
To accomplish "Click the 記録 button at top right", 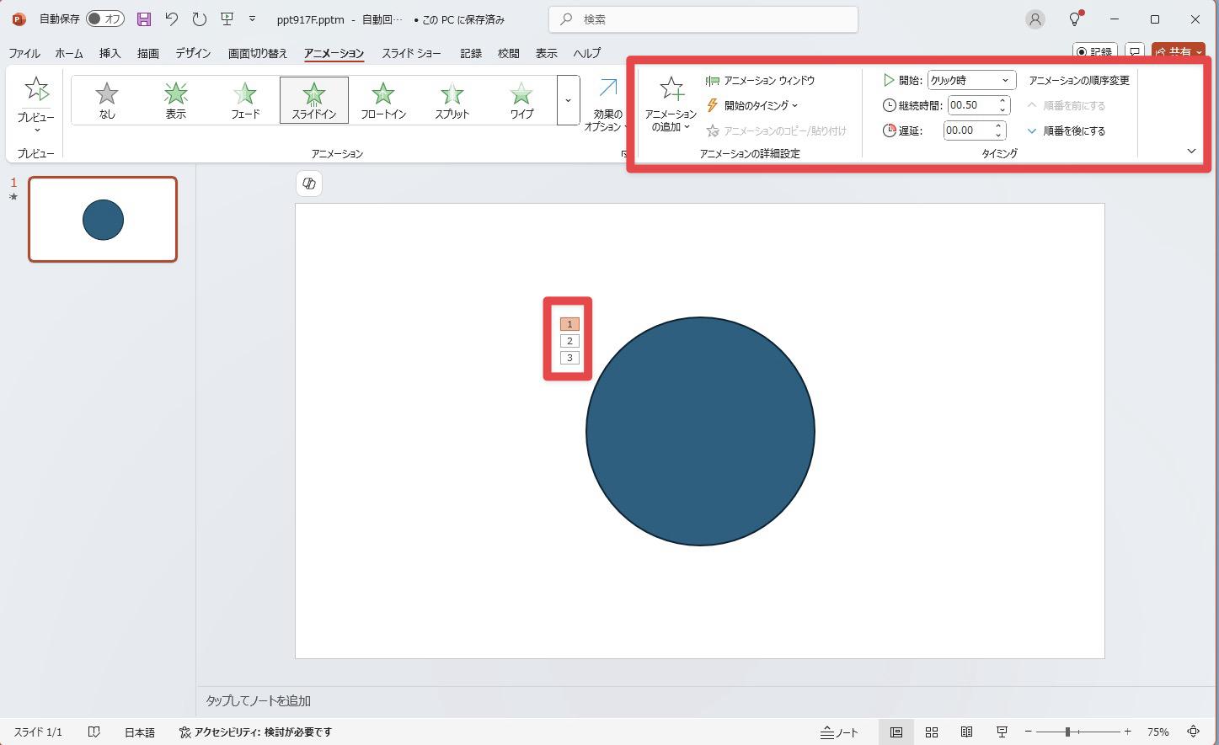I will pyautogui.click(x=1094, y=52).
